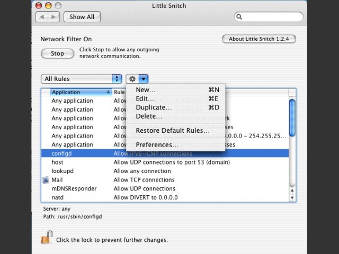Click the scroll down arrow in rules list
This screenshot has width=339, height=254.
point(292,197)
